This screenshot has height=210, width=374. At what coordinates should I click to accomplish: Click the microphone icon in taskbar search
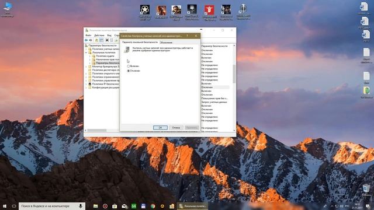81,206
